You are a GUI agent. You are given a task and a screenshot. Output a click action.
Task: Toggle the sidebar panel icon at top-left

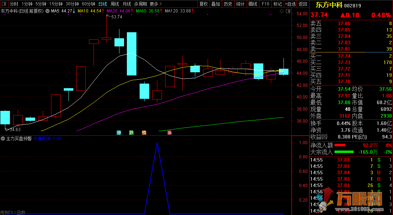pos(4,4)
